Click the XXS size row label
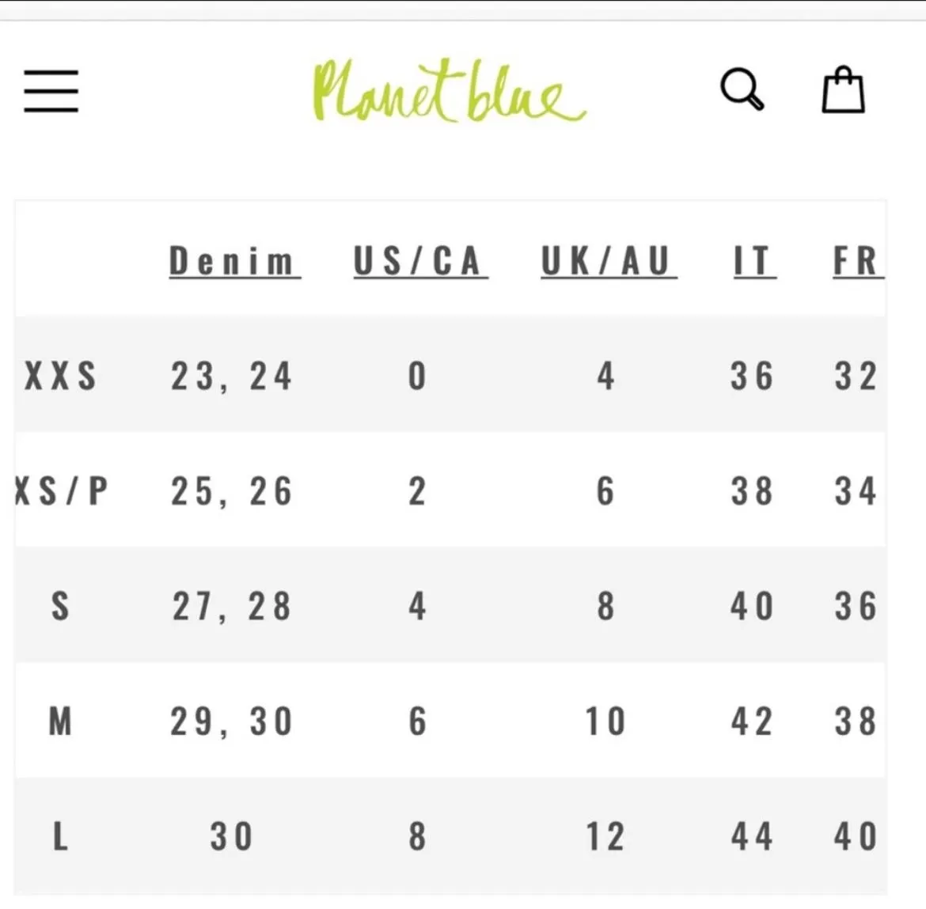The width and height of the screenshot is (926, 909). [60, 376]
